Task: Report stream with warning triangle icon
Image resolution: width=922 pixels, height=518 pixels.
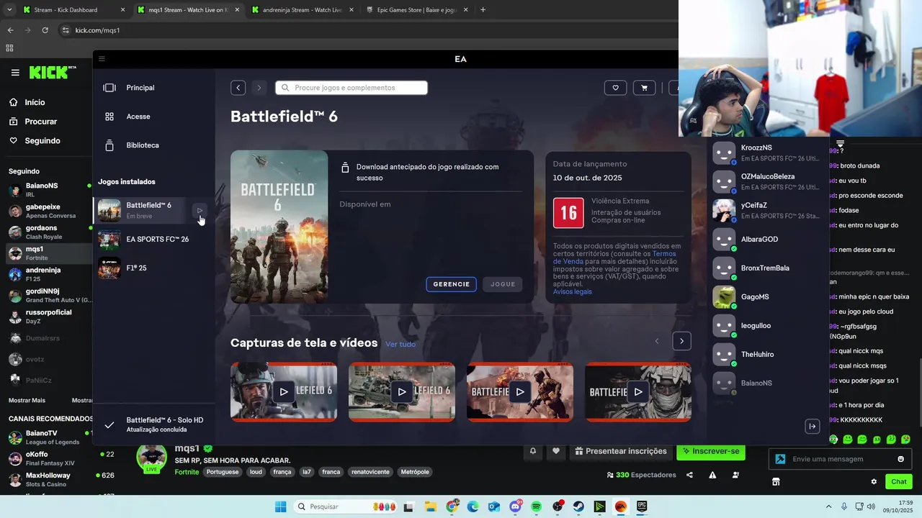Action: (712, 475)
